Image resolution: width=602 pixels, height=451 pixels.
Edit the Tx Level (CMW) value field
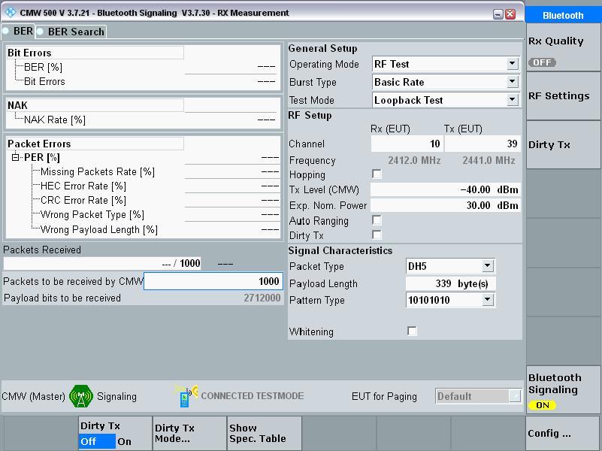(446, 189)
